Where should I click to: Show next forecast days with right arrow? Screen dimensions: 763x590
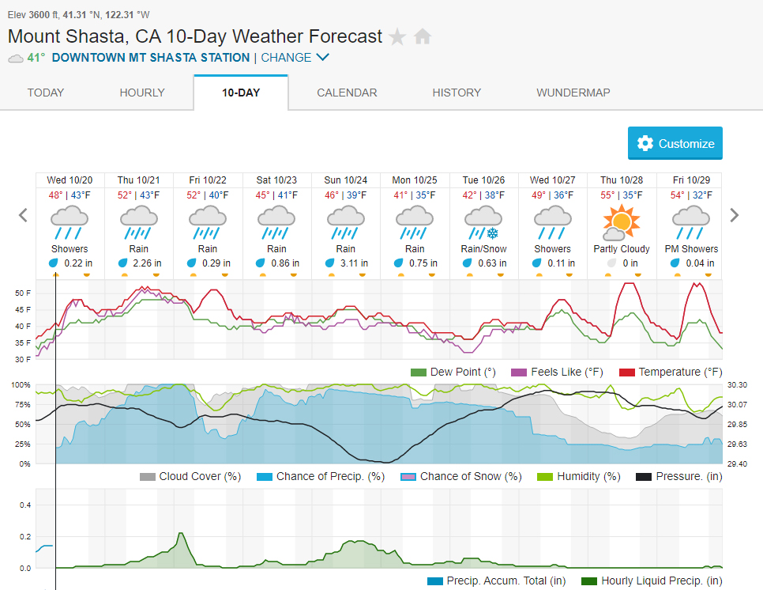tap(735, 215)
